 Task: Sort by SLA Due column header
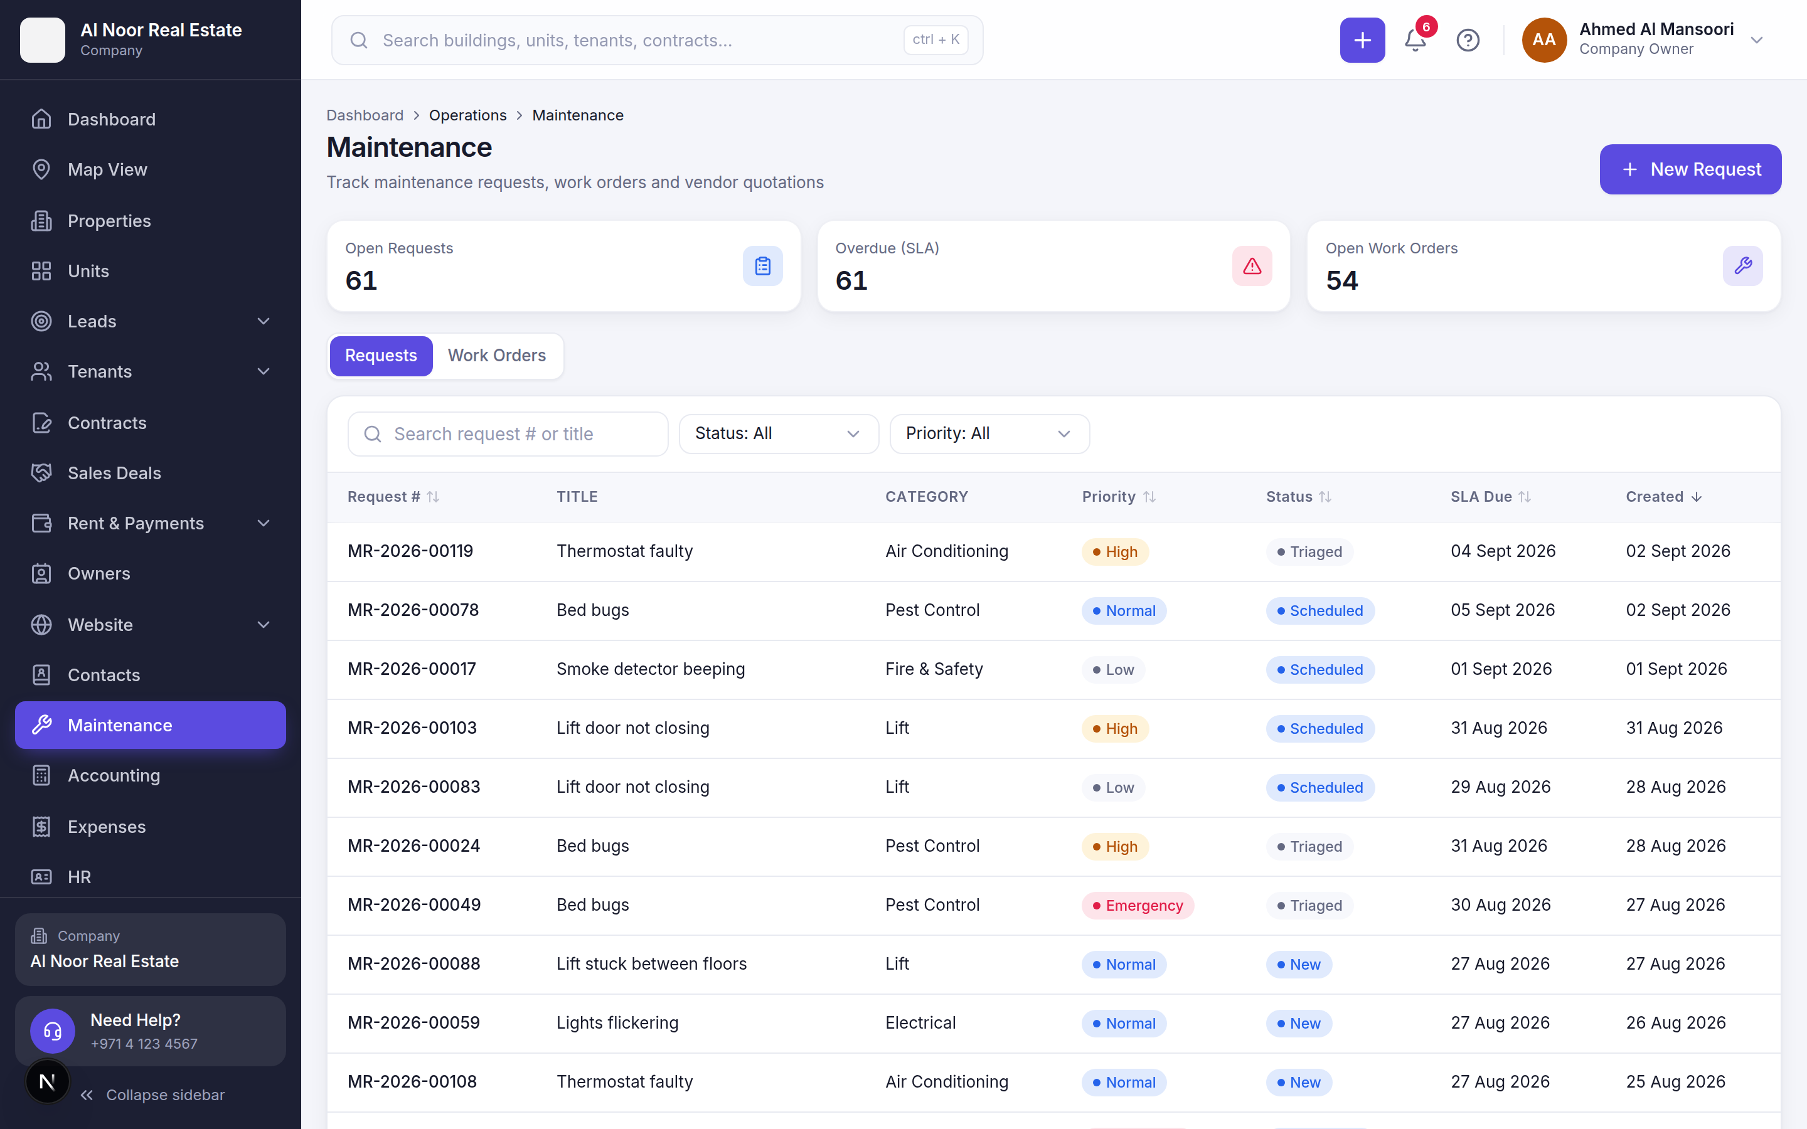1490,497
